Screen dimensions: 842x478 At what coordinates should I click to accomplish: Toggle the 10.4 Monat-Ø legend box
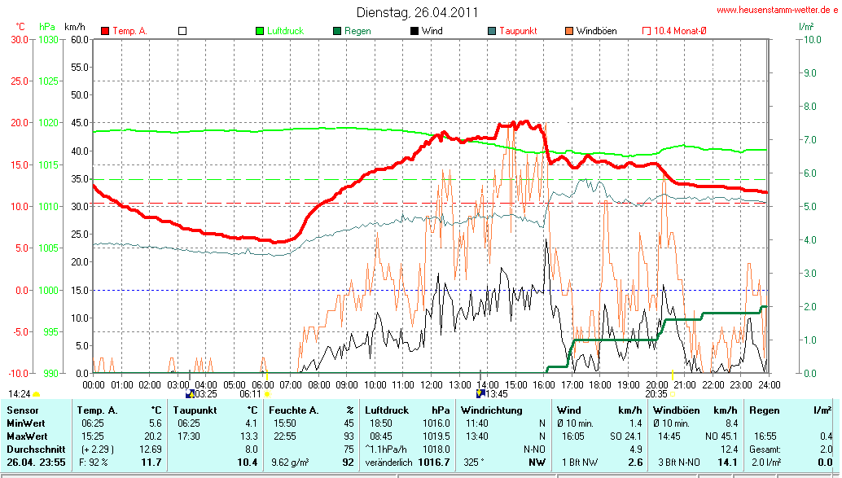point(647,31)
